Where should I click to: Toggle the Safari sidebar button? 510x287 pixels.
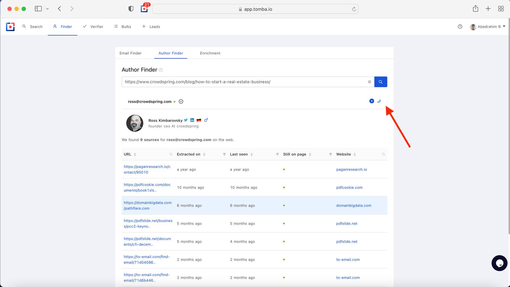pyautogui.click(x=38, y=9)
